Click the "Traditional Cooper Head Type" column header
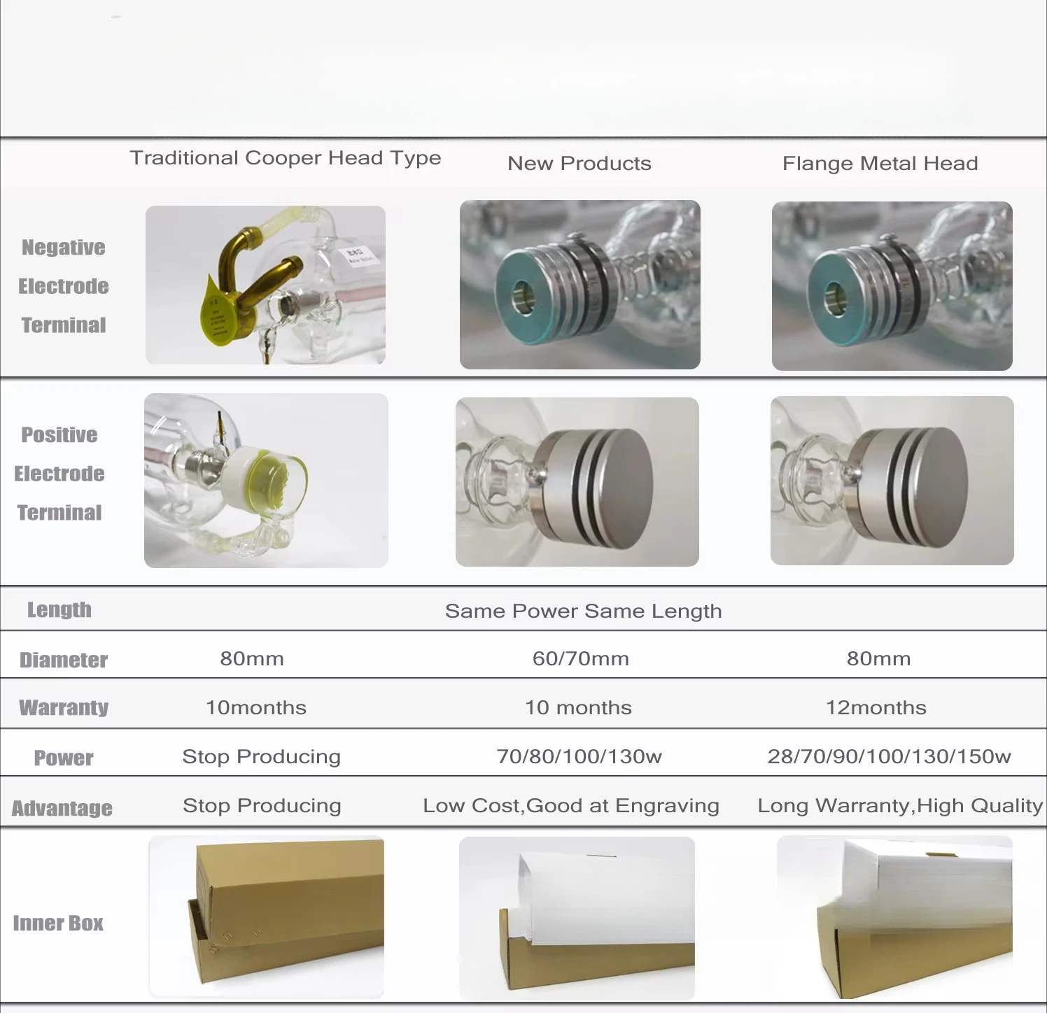The width and height of the screenshot is (1047, 1013). (x=286, y=159)
